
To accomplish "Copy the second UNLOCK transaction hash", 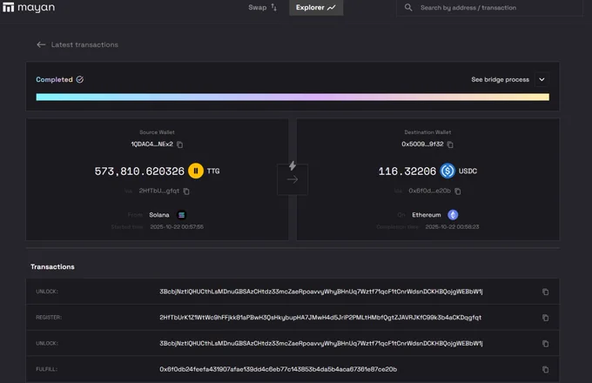I will click(545, 344).
